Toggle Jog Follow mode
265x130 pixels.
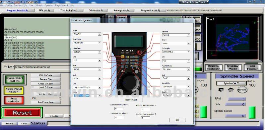(252, 67)
